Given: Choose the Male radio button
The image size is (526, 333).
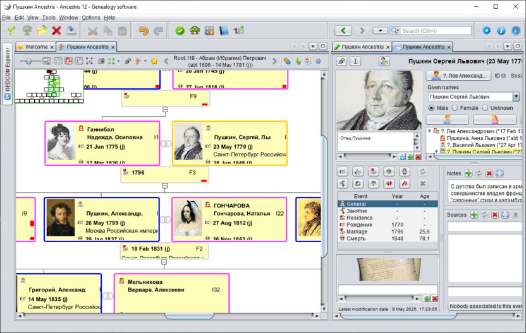Looking at the screenshot, I should pyautogui.click(x=433, y=108).
